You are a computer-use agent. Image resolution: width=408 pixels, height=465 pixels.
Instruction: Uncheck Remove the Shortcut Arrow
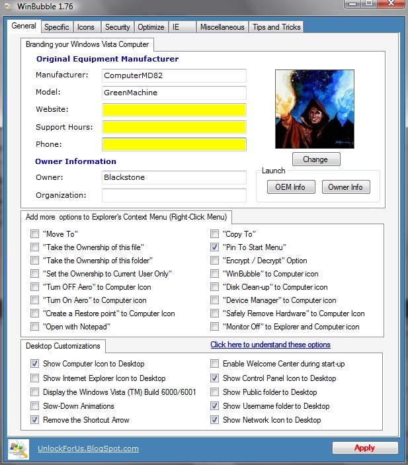(x=34, y=420)
